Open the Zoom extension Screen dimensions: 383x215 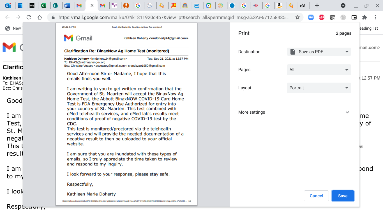(311, 17)
